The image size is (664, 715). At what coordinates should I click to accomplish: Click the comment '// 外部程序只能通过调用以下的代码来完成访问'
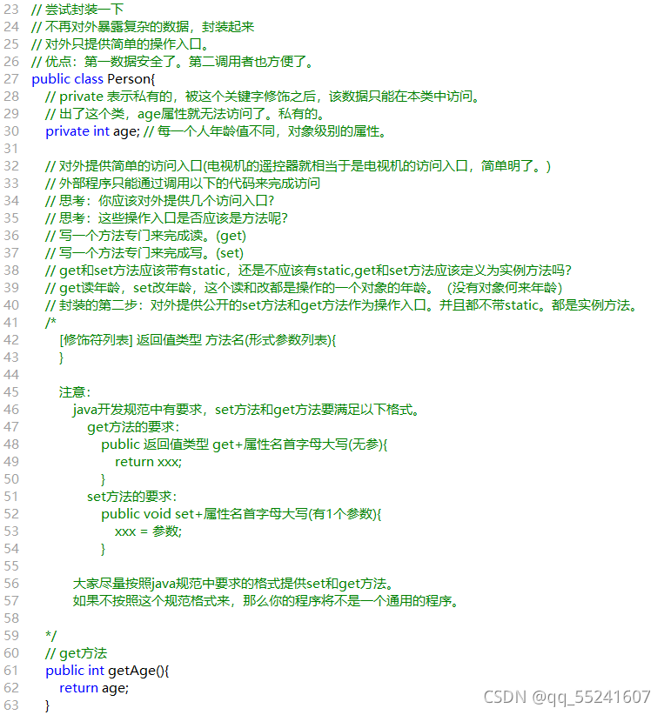(183, 184)
